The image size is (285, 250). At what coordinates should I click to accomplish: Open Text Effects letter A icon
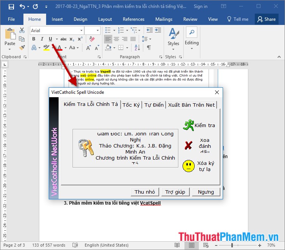coord(34,48)
